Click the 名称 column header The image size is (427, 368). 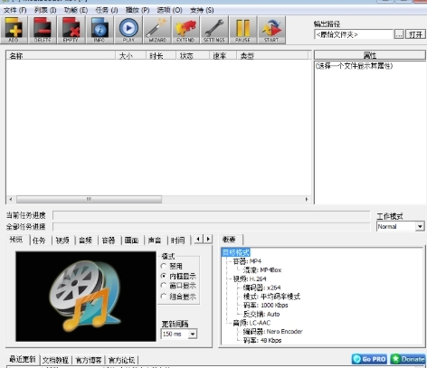(x=61, y=55)
